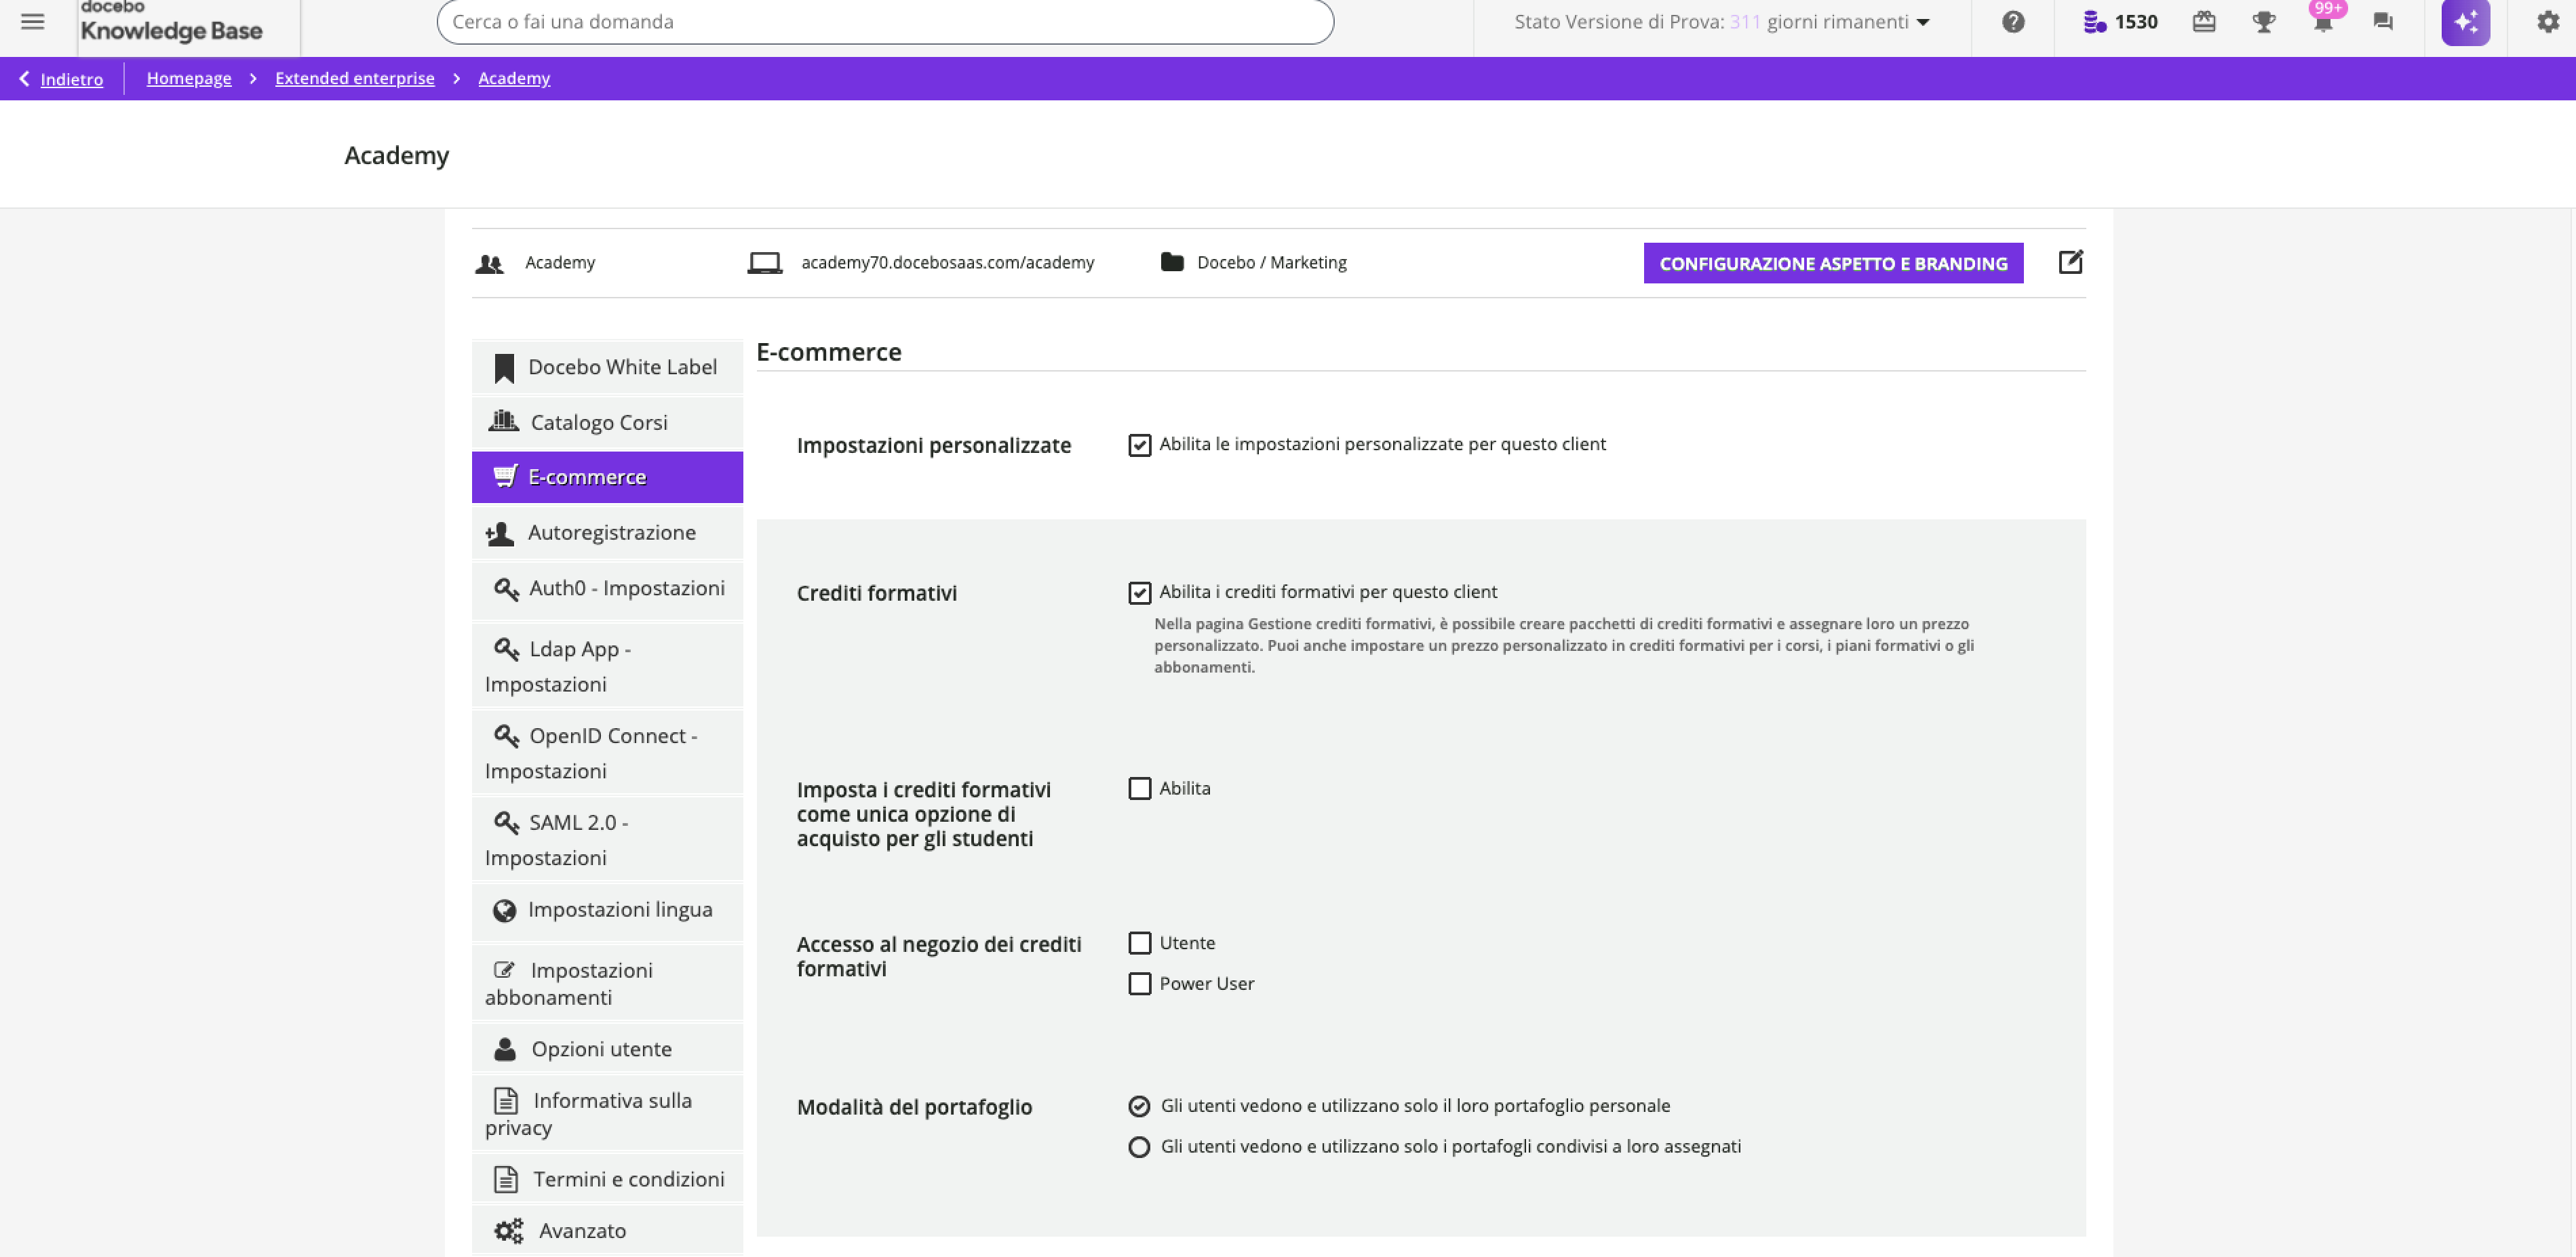The height and width of the screenshot is (1257, 2576).
Task: Follow the Extended enterprise breadcrumb link
Action: (354, 78)
